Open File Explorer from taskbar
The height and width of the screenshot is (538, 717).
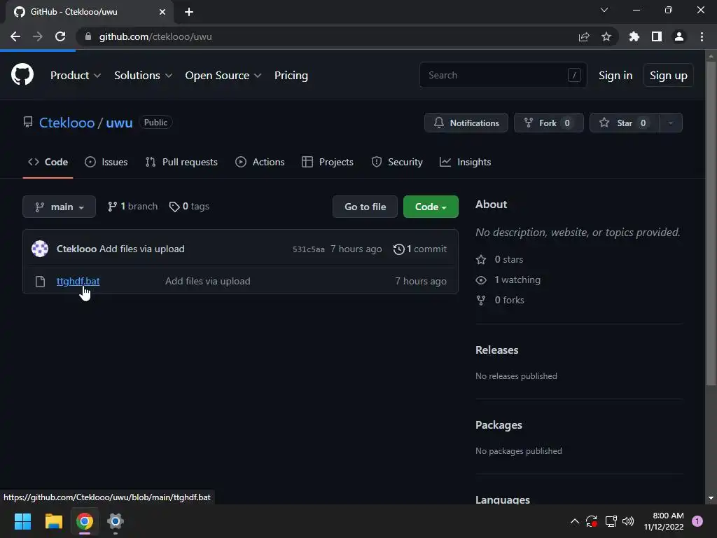tap(53, 521)
